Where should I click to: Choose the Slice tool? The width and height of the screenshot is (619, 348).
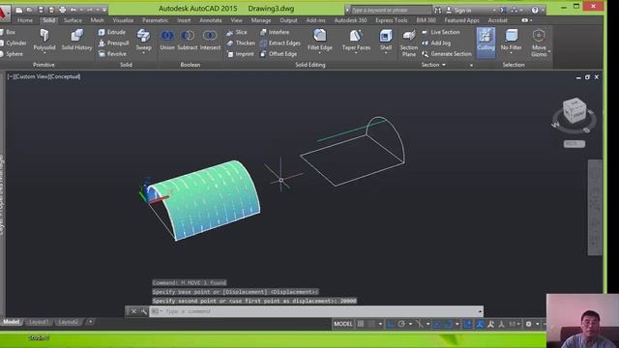[236, 32]
